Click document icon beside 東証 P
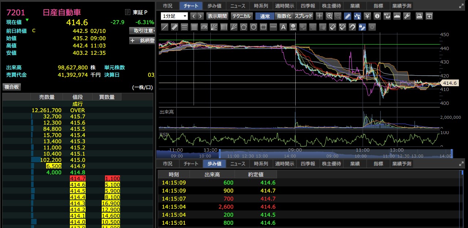Viewport: 468px width, 228px height. pyautogui.click(x=127, y=12)
